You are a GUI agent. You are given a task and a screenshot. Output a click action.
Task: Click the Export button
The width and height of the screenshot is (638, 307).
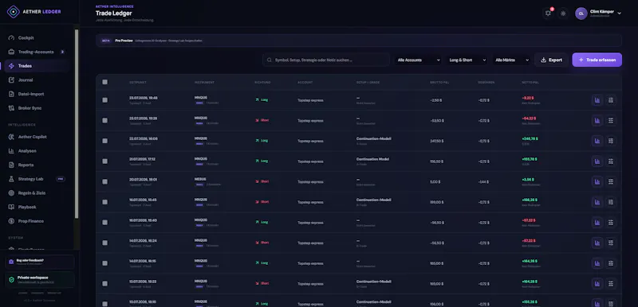(x=551, y=60)
